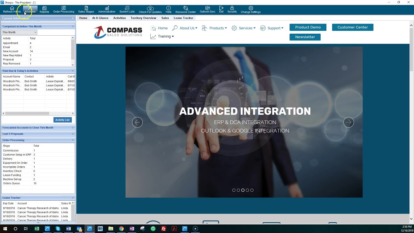
Task: Switch to the Sales tab
Action: click(x=165, y=18)
